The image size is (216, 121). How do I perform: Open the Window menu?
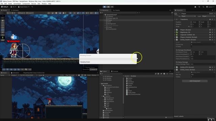[x=44, y=4]
